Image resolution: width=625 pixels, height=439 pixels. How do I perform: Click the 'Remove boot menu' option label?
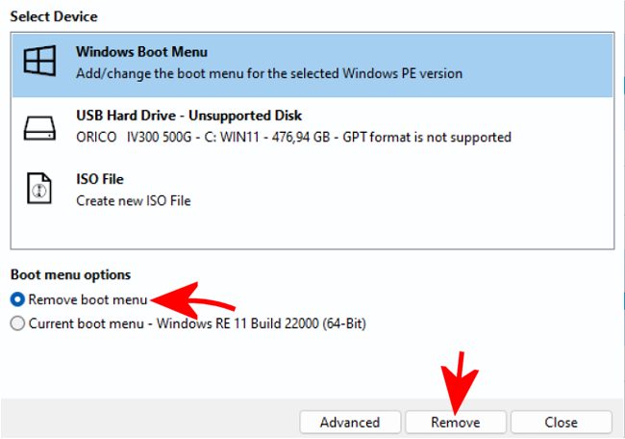pos(87,299)
